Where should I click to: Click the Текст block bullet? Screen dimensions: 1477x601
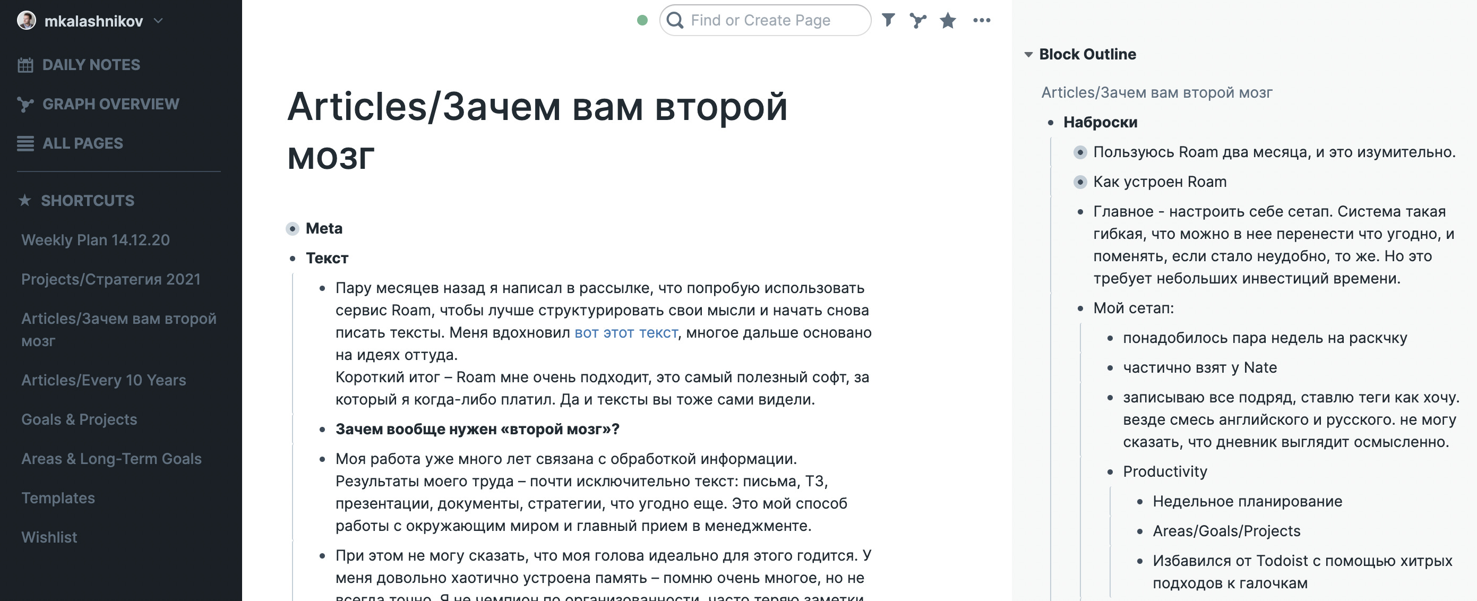tap(293, 259)
